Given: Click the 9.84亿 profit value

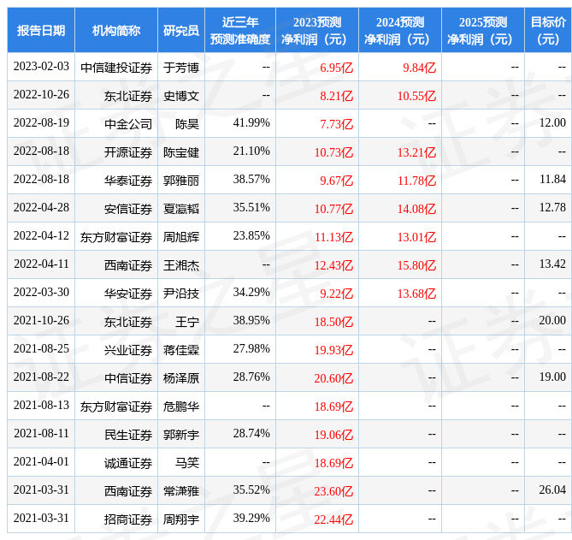Looking at the screenshot, I should click(419, 68).
